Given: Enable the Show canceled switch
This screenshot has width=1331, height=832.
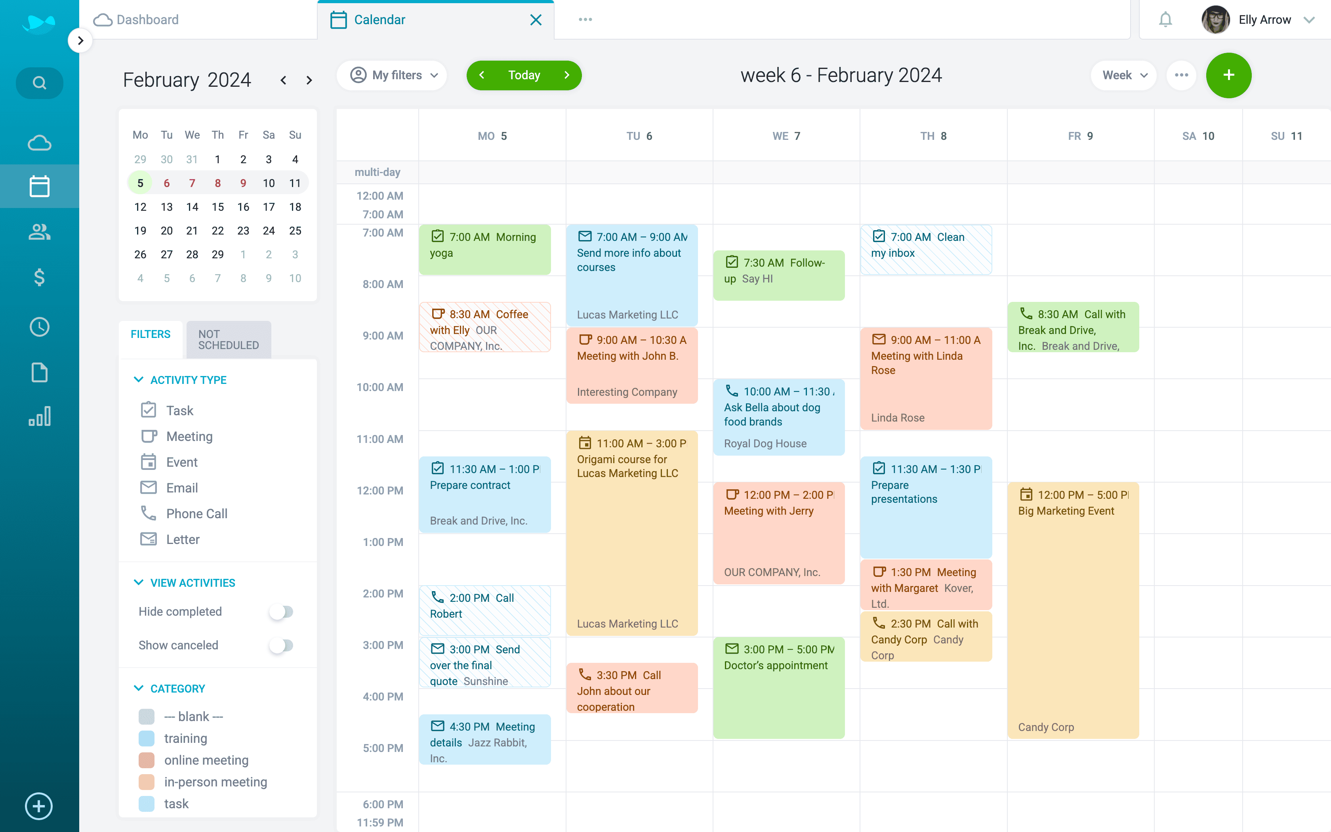Looking at the screenshot, I should coord(281,645).
